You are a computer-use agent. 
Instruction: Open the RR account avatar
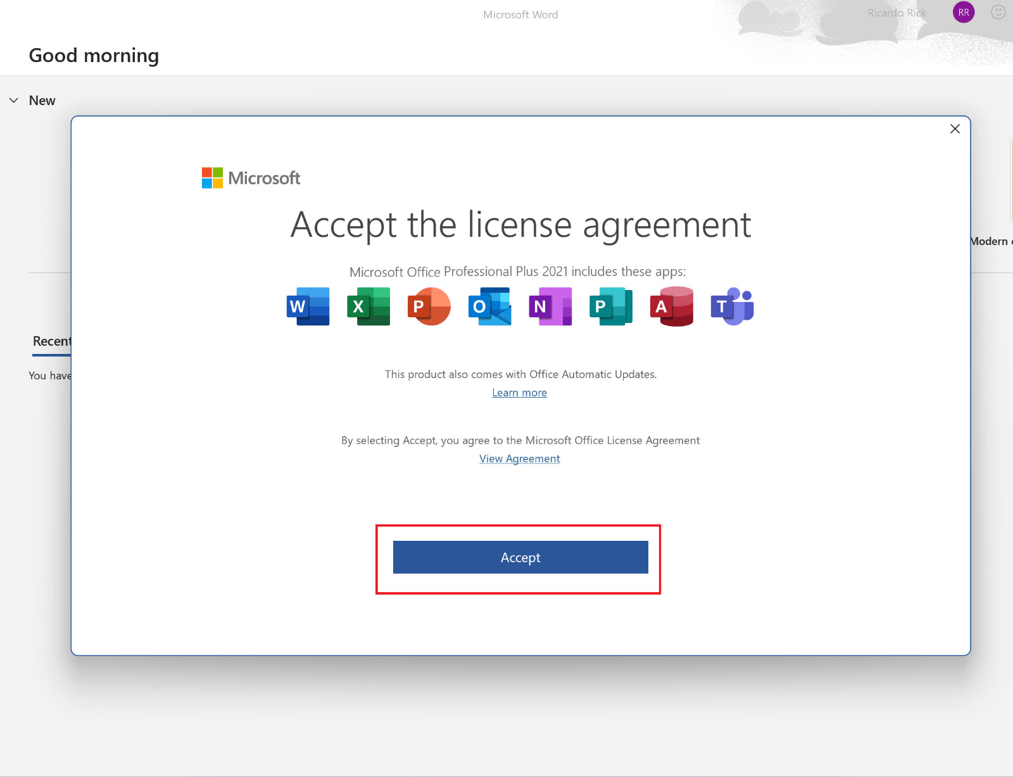(964, 12)
